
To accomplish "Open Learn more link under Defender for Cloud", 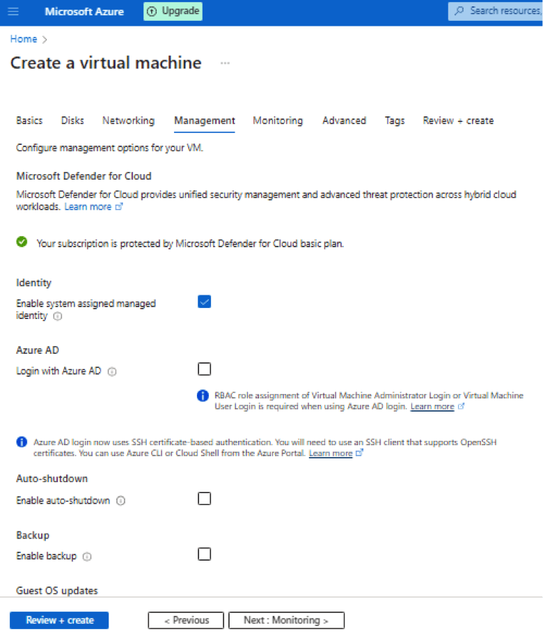I will coord(88,207).
